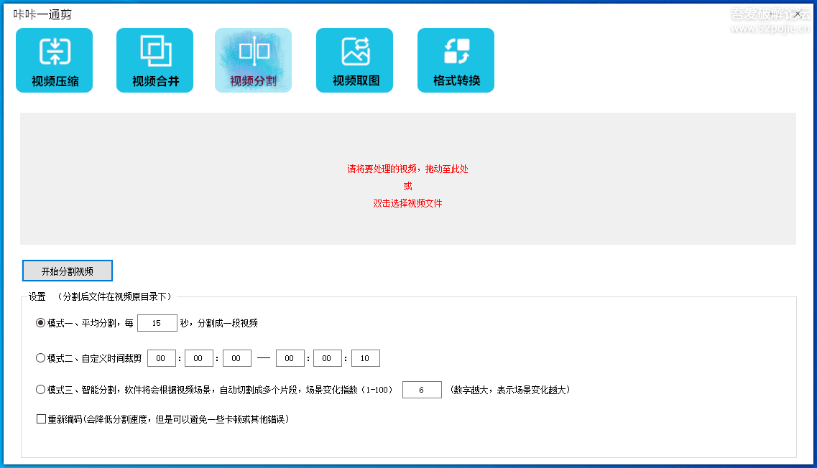Enable the 重新编码 re-encode checkbox
The height and width of the screenshot is (468, 817).
point(41,418)
